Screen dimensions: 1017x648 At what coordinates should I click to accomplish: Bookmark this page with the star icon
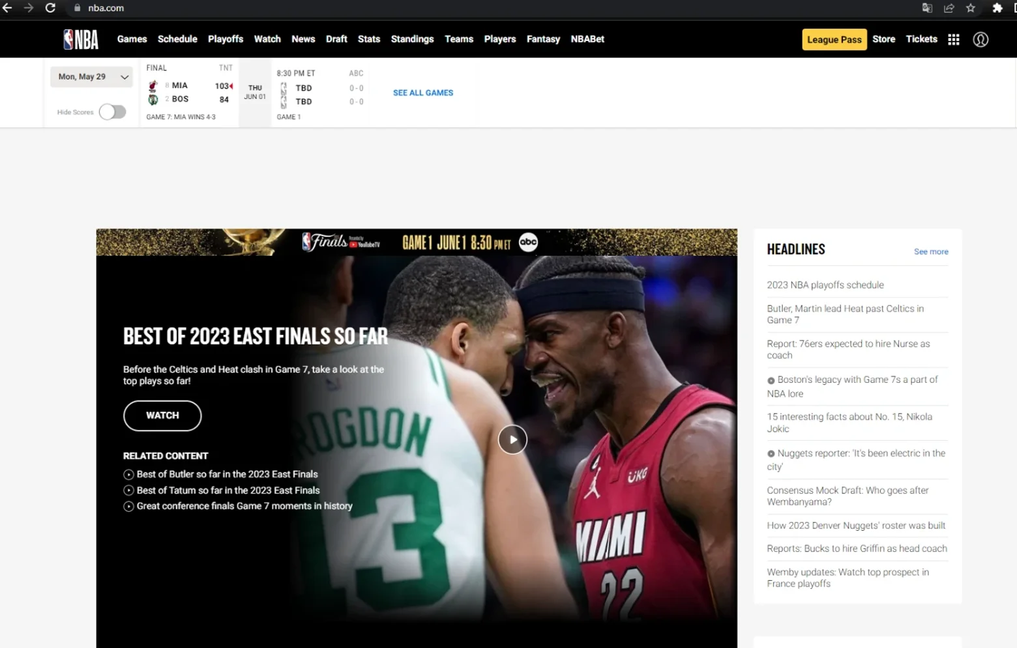[x=971, y=8]
